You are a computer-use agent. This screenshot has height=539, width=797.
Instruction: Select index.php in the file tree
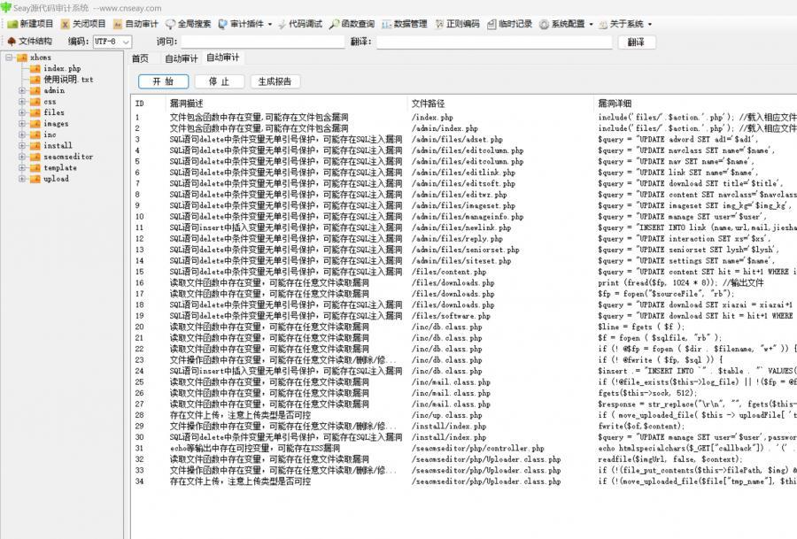coord(62,68)
